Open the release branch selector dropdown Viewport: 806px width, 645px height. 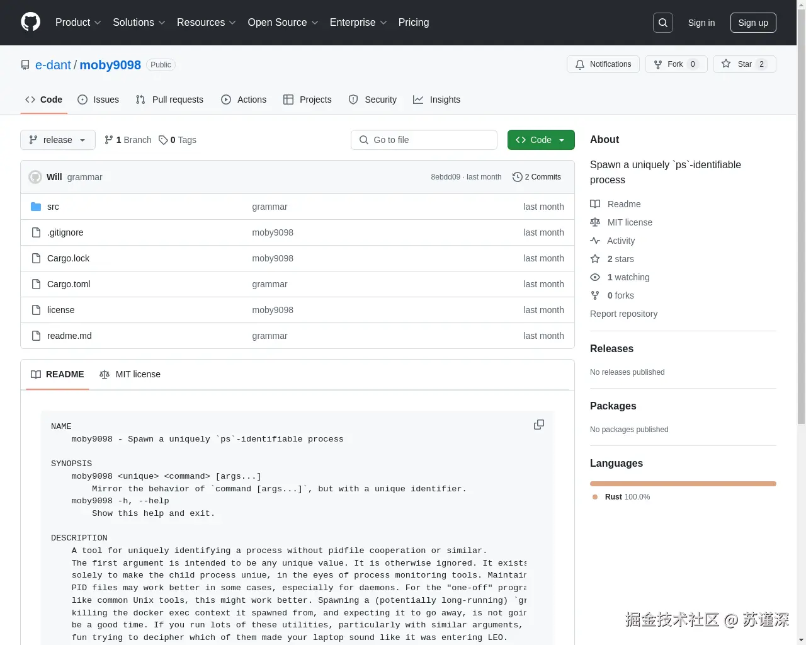click(x=58, y=140)
